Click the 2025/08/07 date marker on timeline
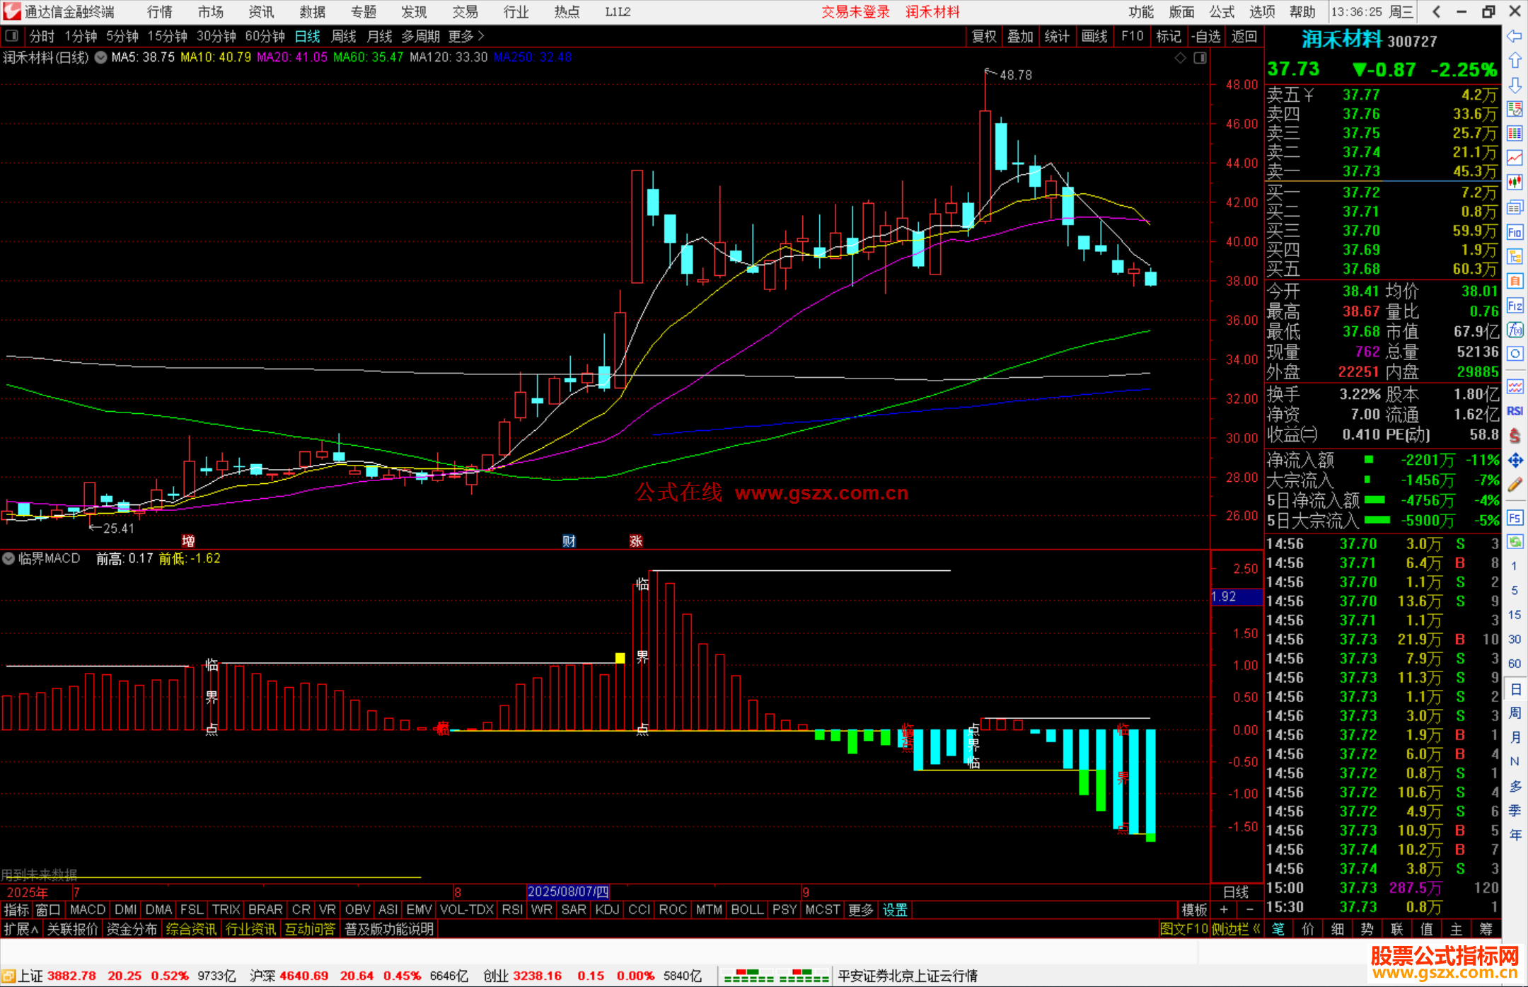 (x=568, y=891)
